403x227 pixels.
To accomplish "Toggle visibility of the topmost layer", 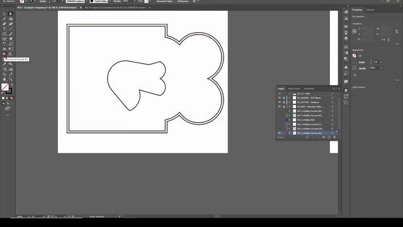I will tap(280, 94).
